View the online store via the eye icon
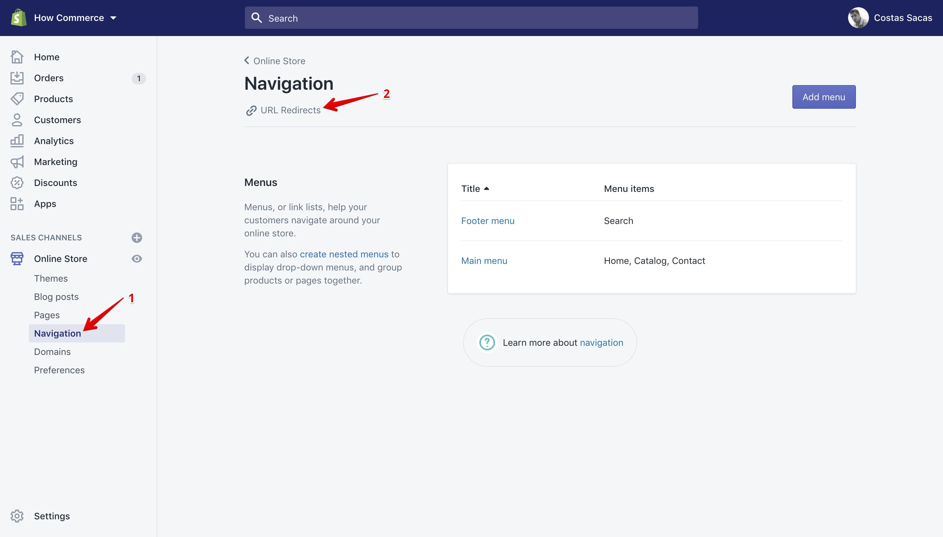This screenshot has width=943, height=537. 137,259
